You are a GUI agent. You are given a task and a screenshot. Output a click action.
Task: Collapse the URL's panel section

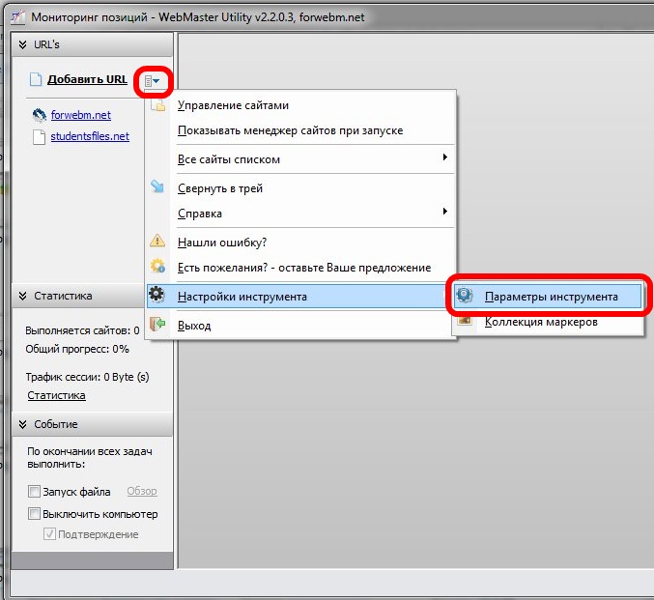[23, 44]
